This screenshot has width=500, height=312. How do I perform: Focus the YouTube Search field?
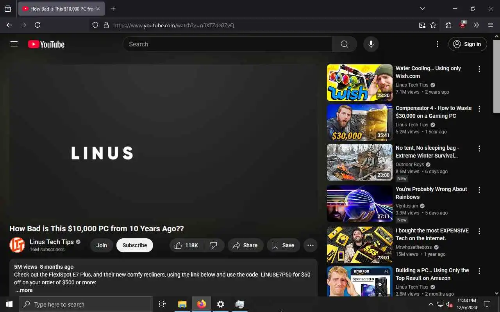point(228,44)
